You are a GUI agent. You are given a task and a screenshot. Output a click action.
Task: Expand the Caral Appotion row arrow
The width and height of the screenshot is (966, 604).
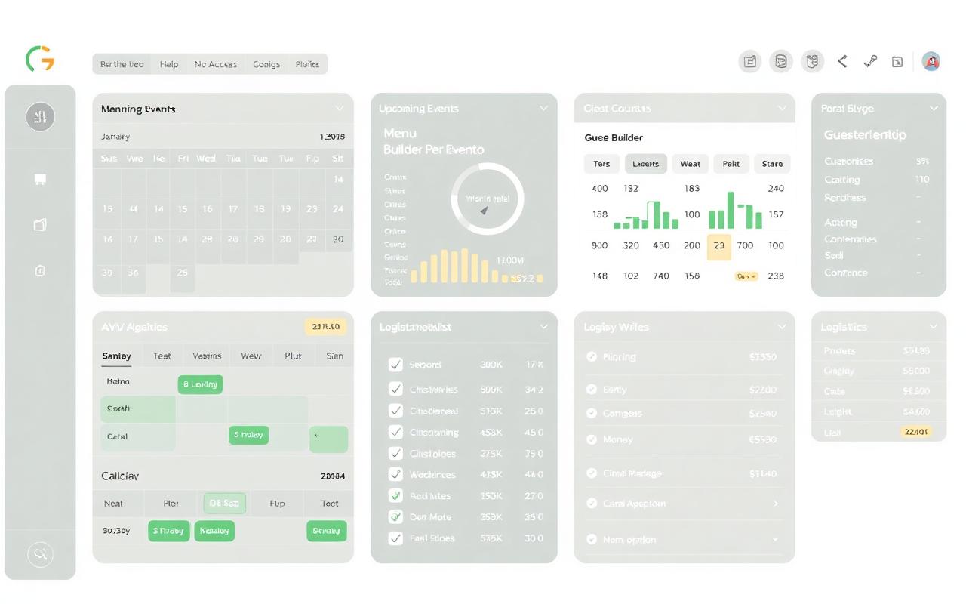[776, 504]
